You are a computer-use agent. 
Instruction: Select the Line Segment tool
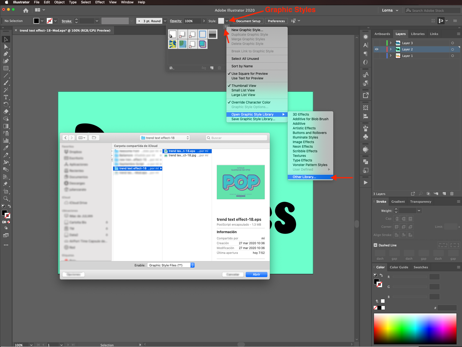point(6,76)
